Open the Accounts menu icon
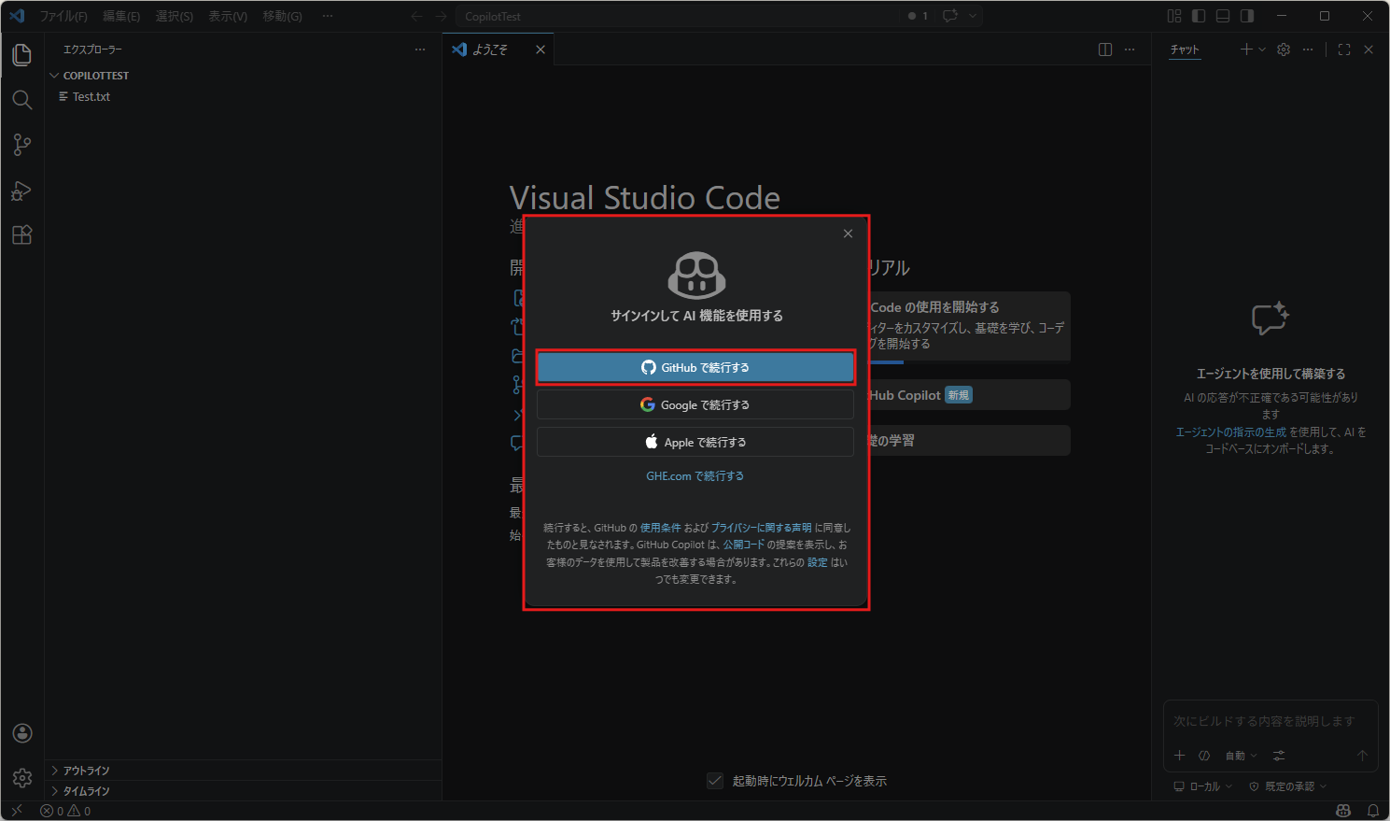This screenshot has width=1390, height=821. click(22, 733)
